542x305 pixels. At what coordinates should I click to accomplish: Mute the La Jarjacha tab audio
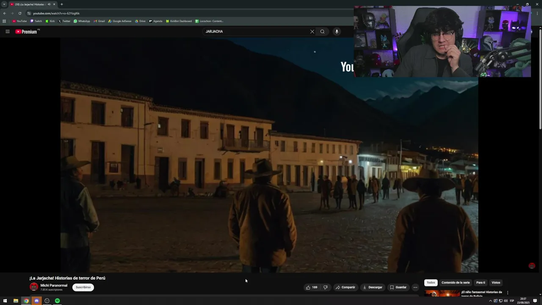49,4
